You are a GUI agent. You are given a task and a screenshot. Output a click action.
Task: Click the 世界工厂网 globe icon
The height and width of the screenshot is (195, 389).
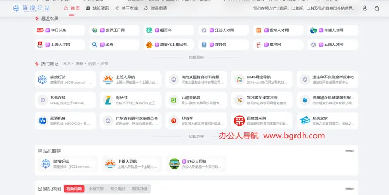click(x=95, y=30)
